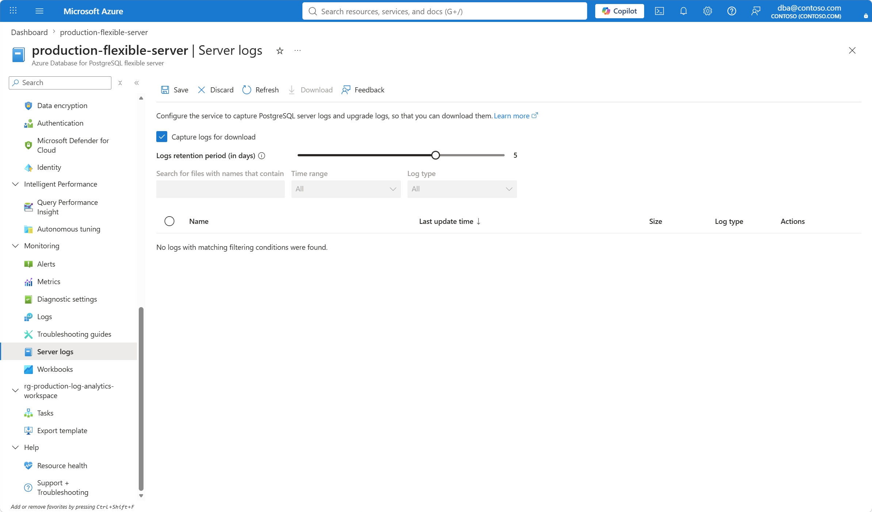Click the Size column header

pos(655,221)
